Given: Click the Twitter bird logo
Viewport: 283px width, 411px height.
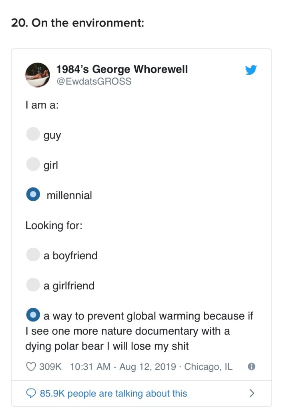Looking at the screenshot, I should tap(251, 70).
